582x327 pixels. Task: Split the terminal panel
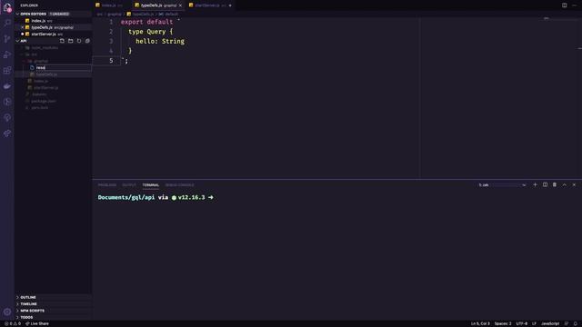[545, 184]
